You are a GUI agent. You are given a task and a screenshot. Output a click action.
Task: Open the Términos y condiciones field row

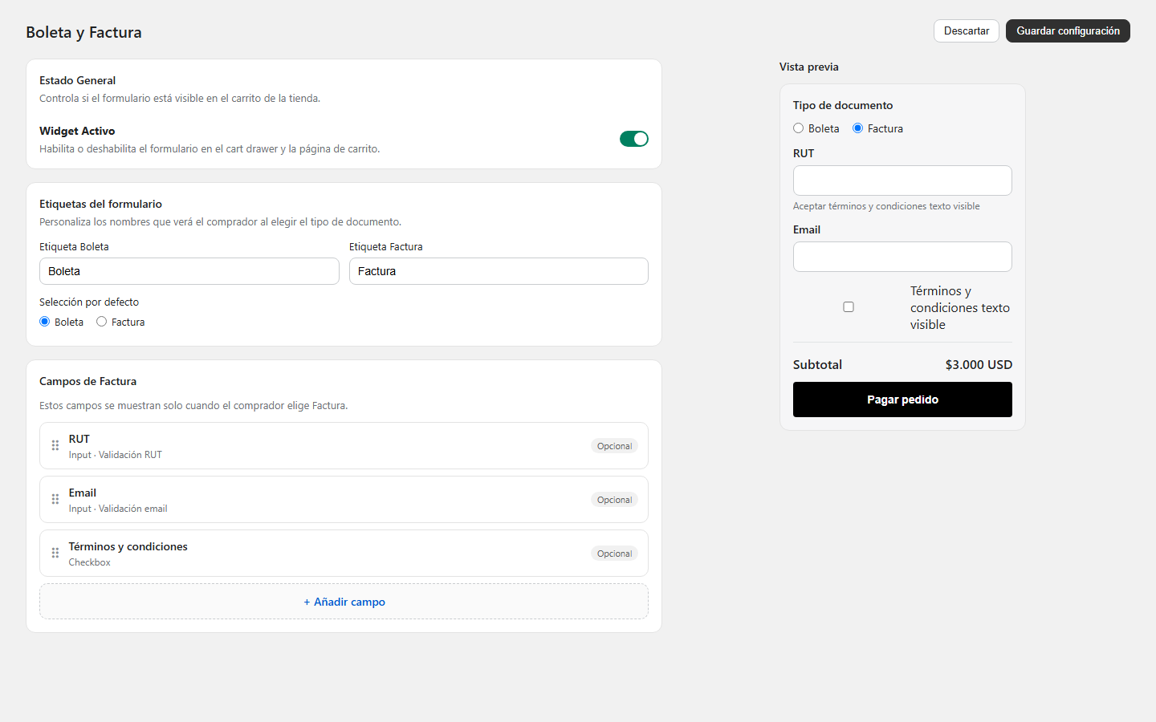tap(344, 554)
